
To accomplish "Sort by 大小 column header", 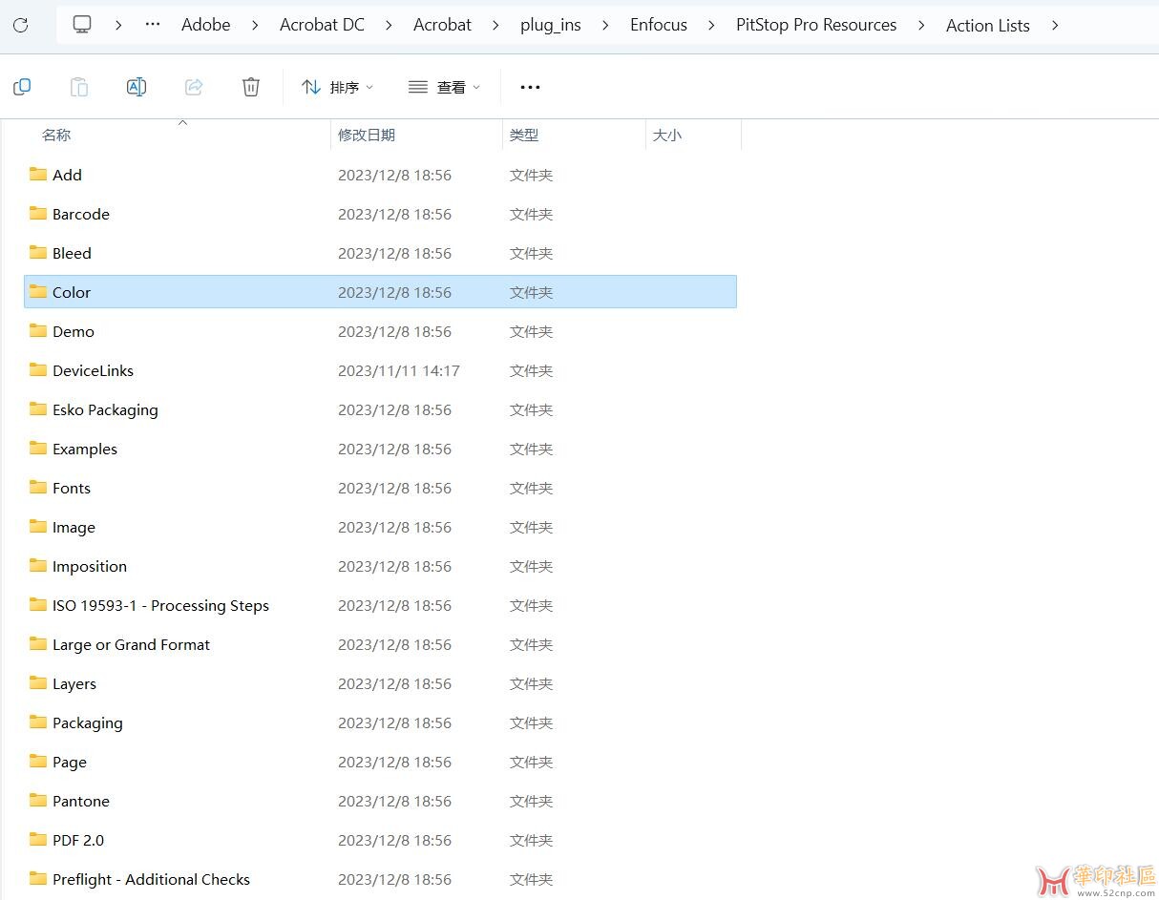I will click(x=667, y=136).
